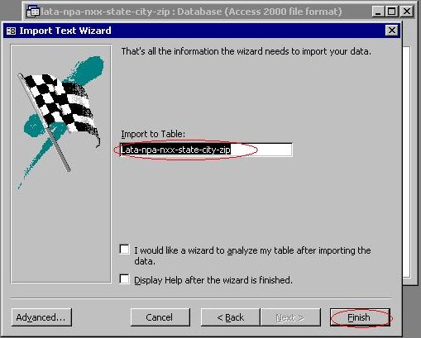Tick the analyze my table after importing checkbox
This screenshot has width=421, height=338.
point(125,250)
